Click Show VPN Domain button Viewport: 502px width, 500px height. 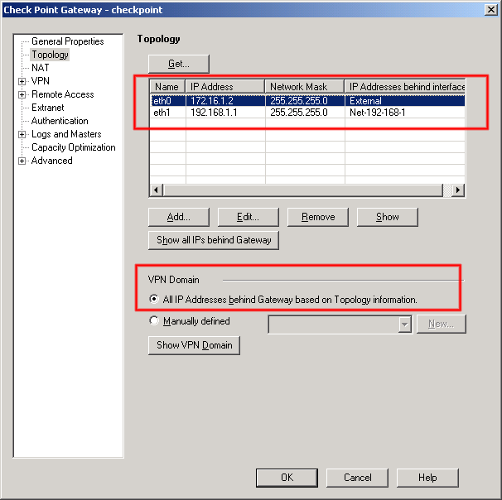tap(194, 345)
